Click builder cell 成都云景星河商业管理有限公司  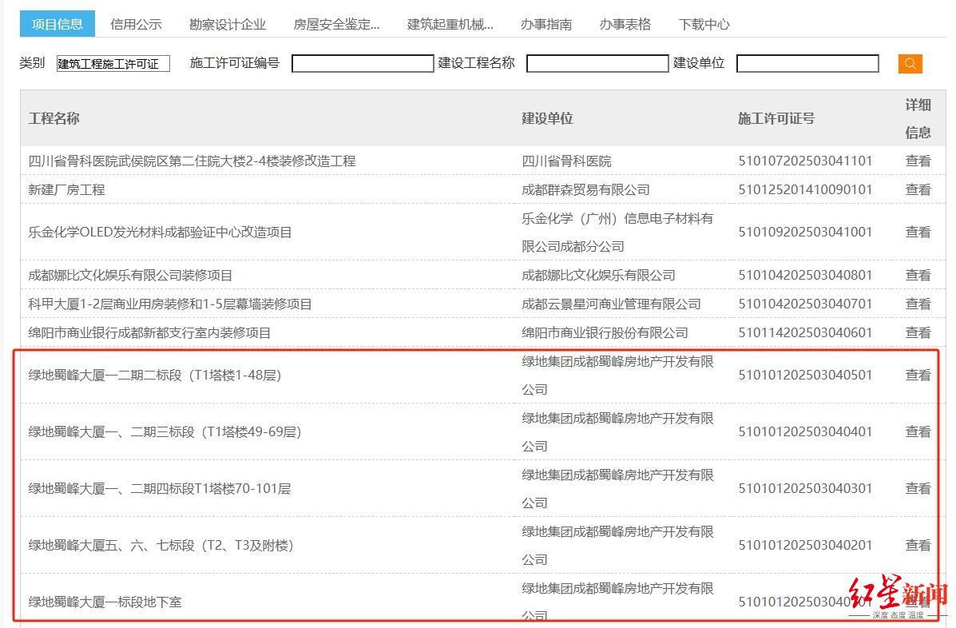[611, 304]
